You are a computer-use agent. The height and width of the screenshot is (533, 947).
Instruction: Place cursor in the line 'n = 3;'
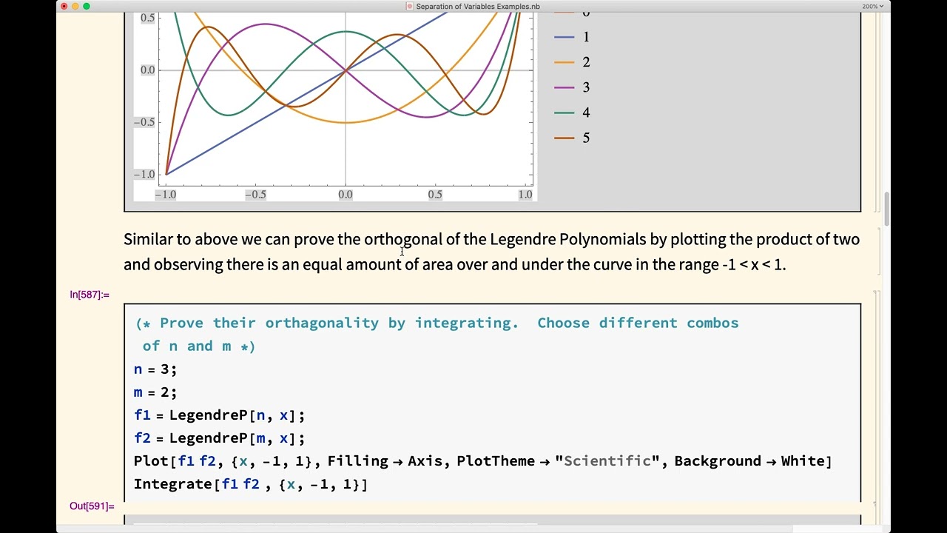pos(155,369)
